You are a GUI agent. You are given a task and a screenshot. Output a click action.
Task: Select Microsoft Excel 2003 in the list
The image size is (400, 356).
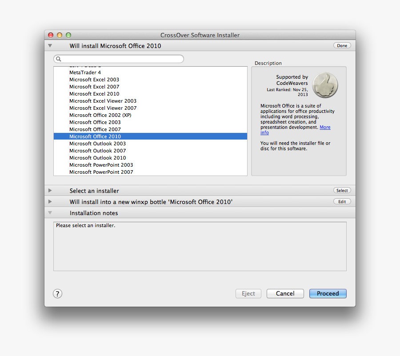(x=151, y=80)
